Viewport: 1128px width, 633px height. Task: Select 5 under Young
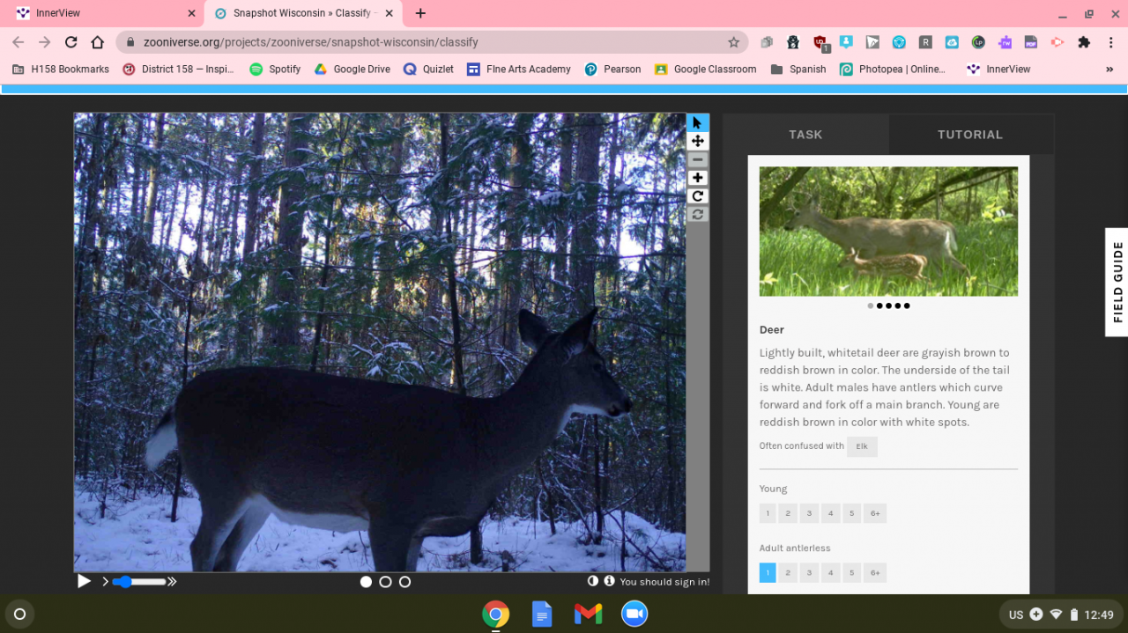[x=851, y=513]
